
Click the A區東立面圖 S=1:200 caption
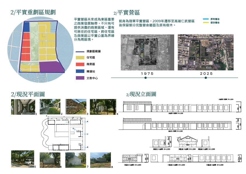click(176, 113)
